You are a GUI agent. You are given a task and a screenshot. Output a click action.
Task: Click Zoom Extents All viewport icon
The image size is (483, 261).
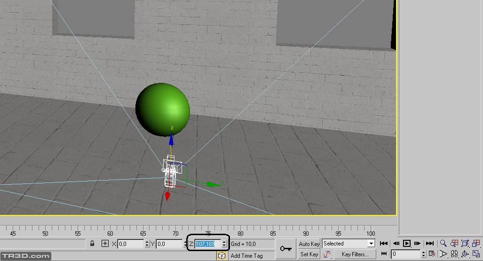click(x=476, y=244)
